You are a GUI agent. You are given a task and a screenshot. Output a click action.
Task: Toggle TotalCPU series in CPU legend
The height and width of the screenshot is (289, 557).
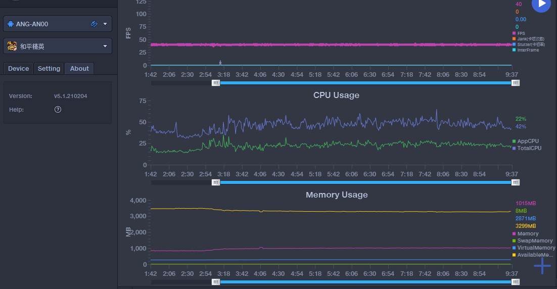coord(529,148)
